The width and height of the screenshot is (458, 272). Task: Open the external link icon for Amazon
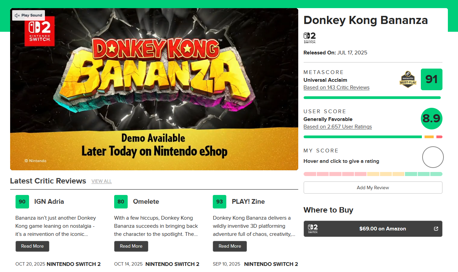point(436,229)
